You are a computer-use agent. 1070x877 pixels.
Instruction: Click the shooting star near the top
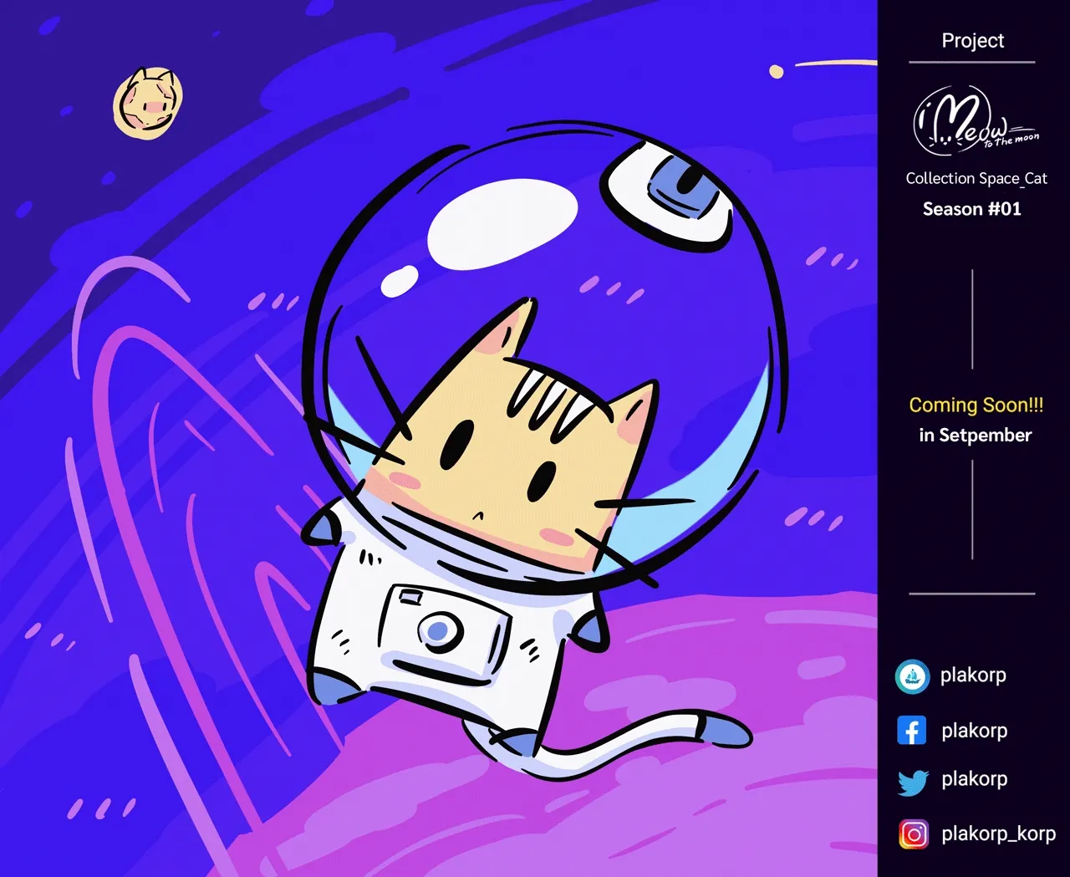[x=777, y=72]
